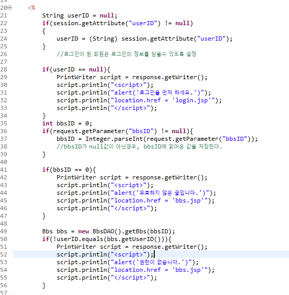Click the alert '권한이 없습니다.' line
289x295 pixels.
[128, 262]
